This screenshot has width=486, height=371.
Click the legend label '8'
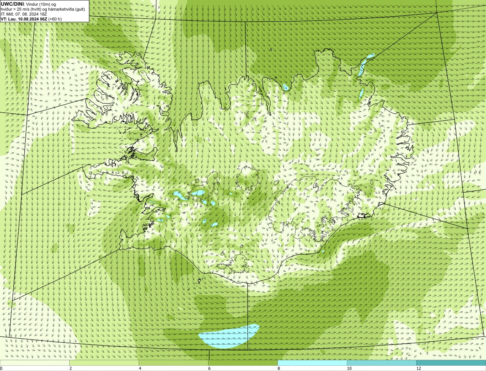click(x=279, y=368)
